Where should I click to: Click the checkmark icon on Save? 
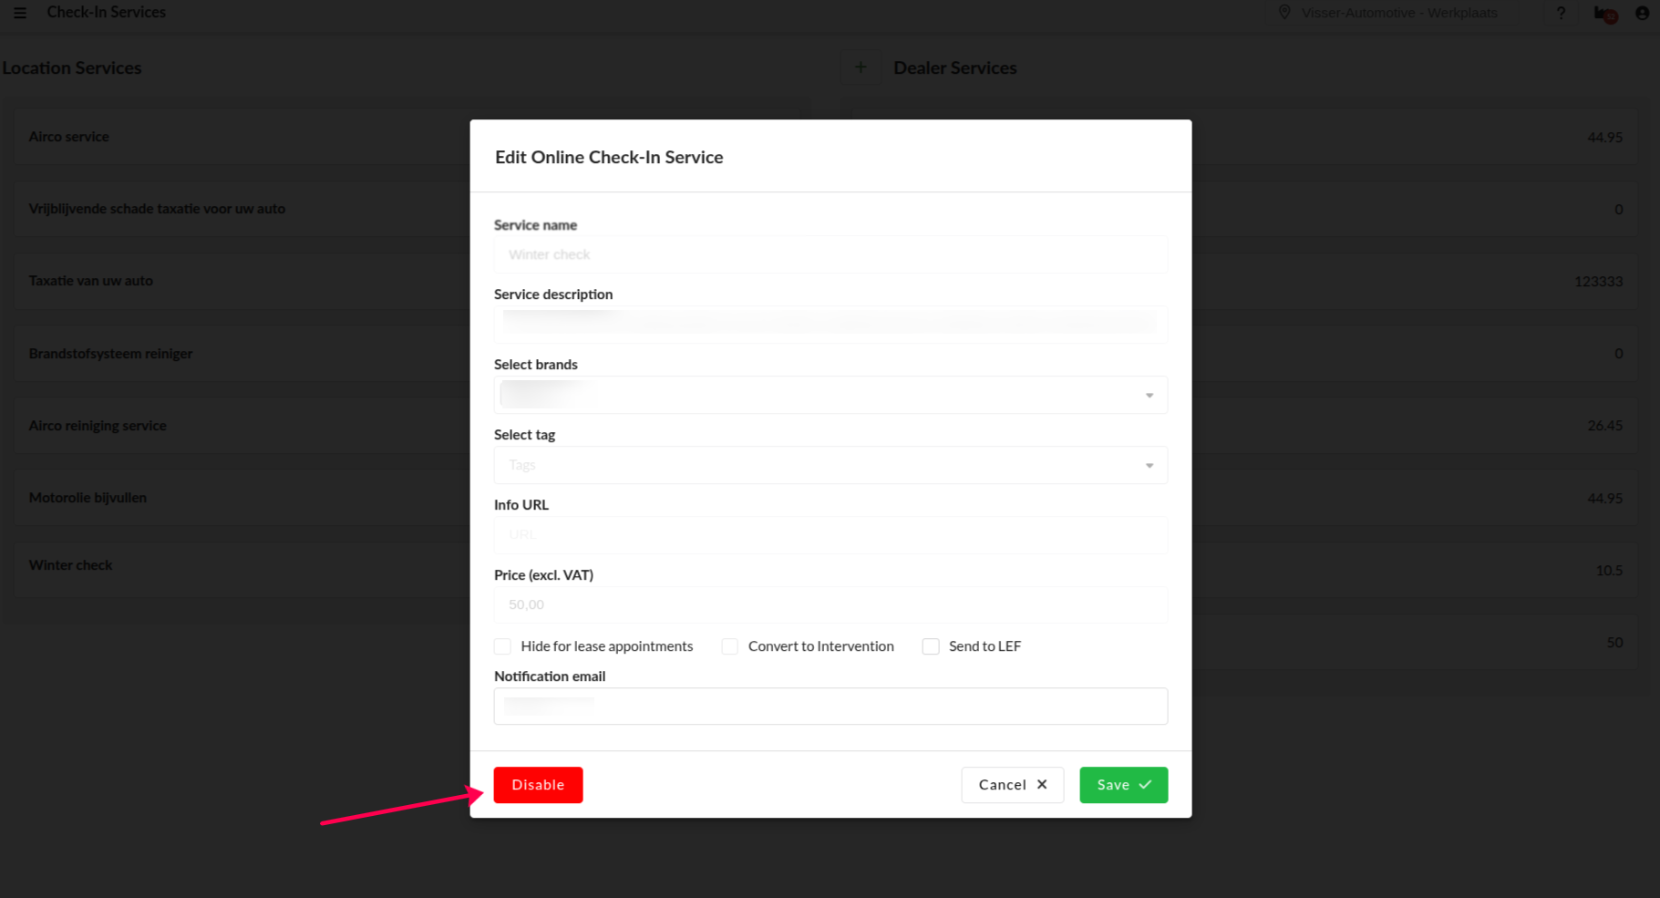(1145, 785)
